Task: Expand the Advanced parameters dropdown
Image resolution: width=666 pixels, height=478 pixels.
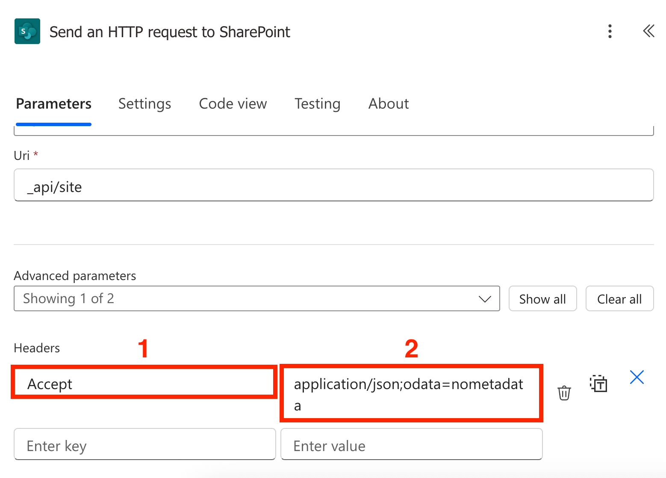Action: pyautogui.click(x=257, y=298)
